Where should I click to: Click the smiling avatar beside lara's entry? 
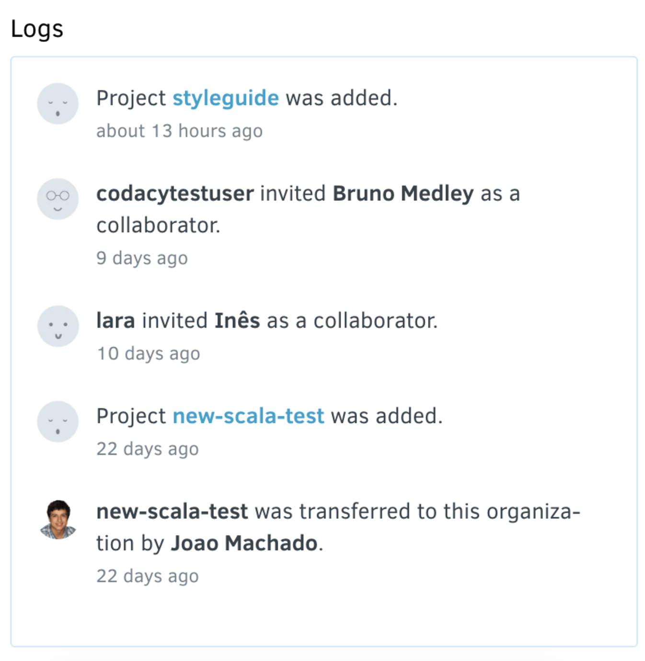pos(58,326)
